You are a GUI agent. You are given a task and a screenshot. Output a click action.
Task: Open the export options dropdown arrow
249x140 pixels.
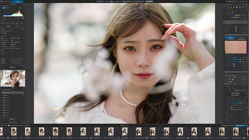[247, 126]
